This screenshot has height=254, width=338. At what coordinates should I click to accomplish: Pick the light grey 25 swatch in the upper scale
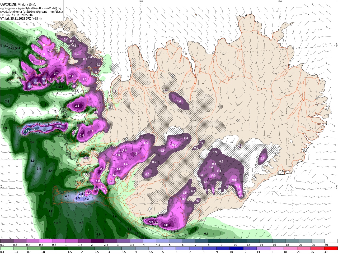[318, 241]
